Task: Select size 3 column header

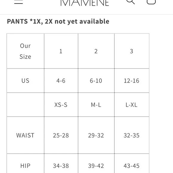Action: [x=132, y=51]
